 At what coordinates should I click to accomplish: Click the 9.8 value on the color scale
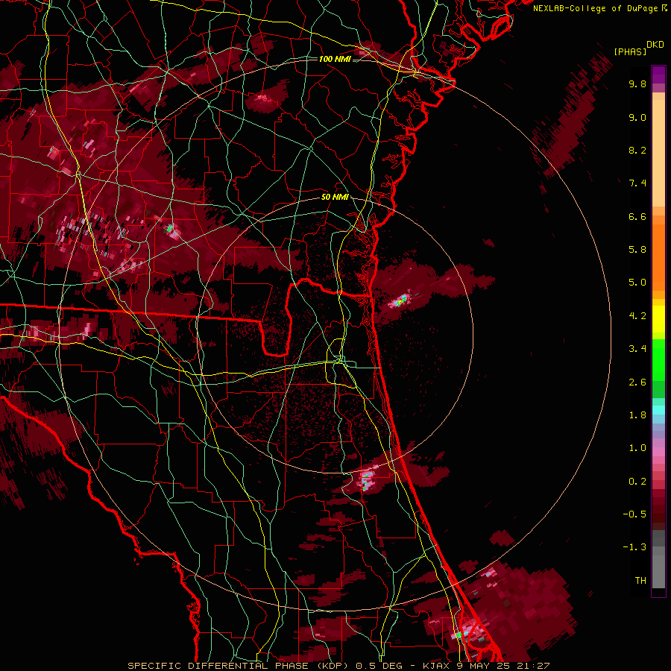pyautogui.click(x=637, y=84)
